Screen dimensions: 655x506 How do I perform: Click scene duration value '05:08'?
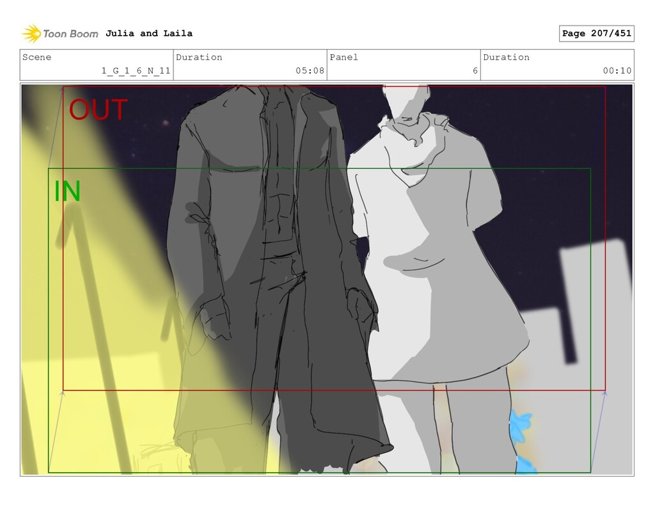pos(310,70)
